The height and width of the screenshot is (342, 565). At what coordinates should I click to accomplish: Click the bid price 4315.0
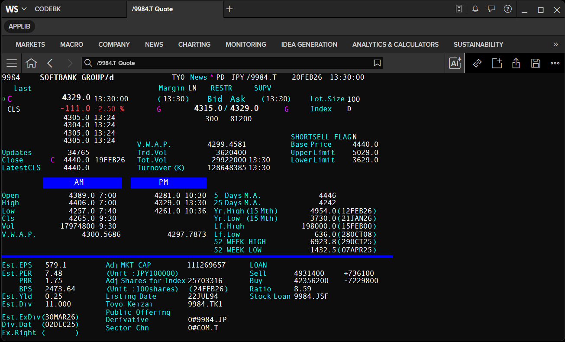[x=208, y=108]
